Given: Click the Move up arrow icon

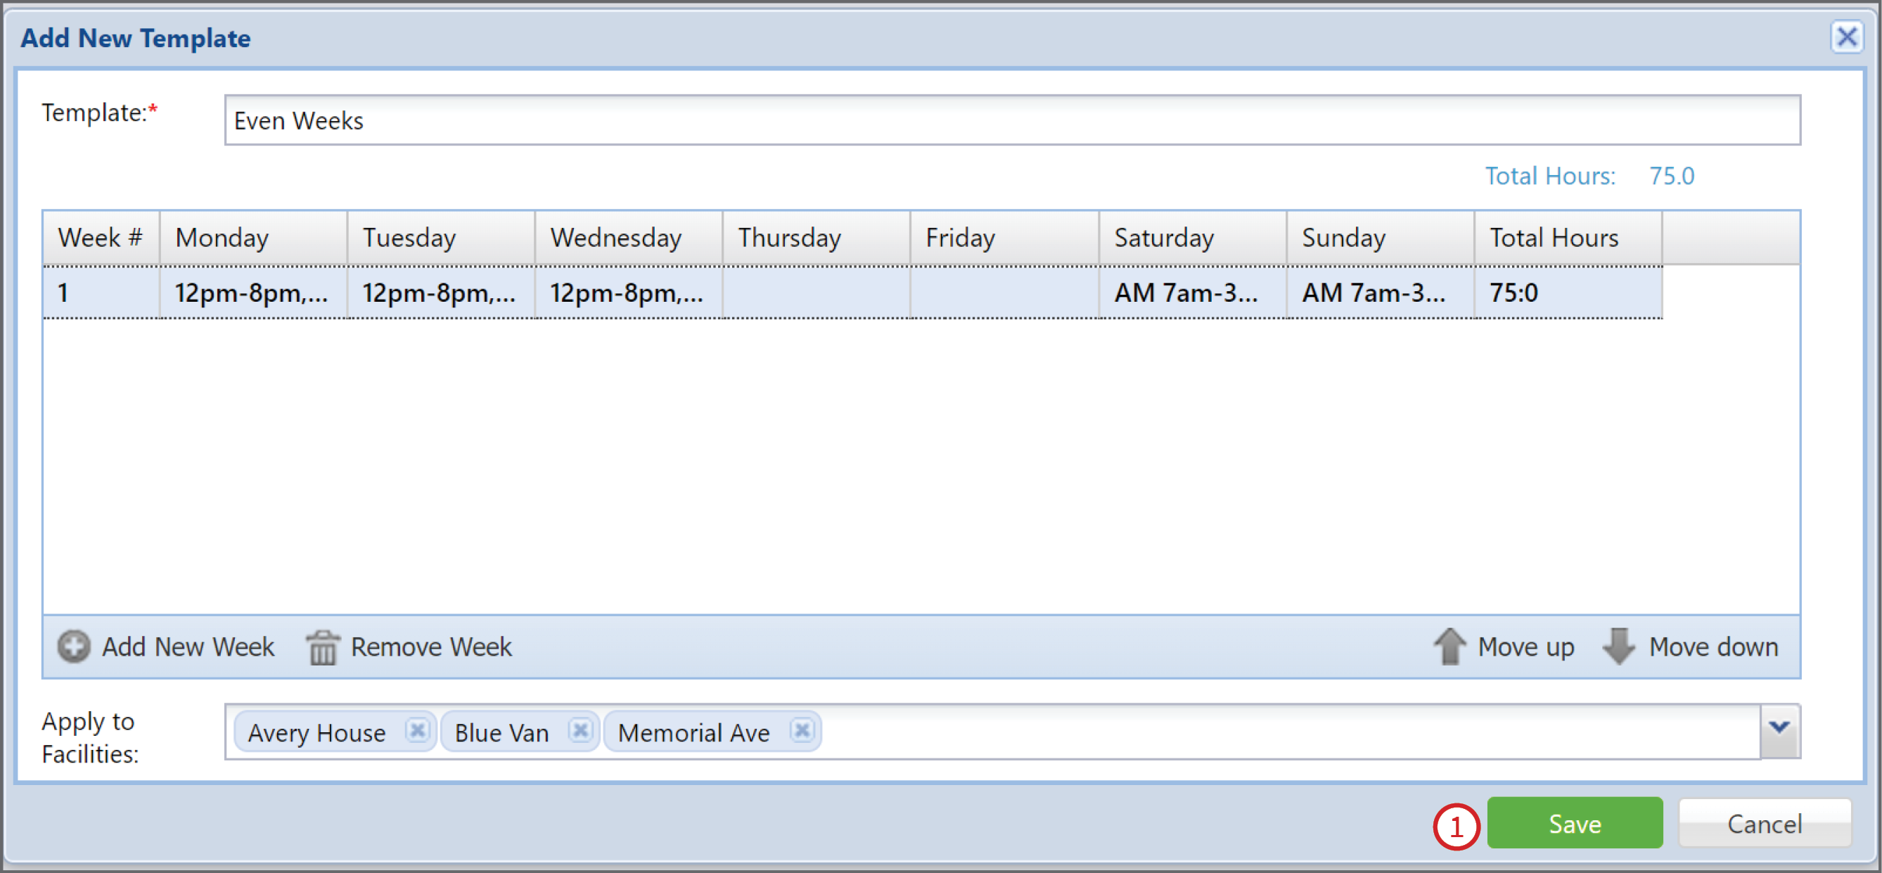Looking at the screenshot, I should pyautogui.click(x=1449, y=646).
